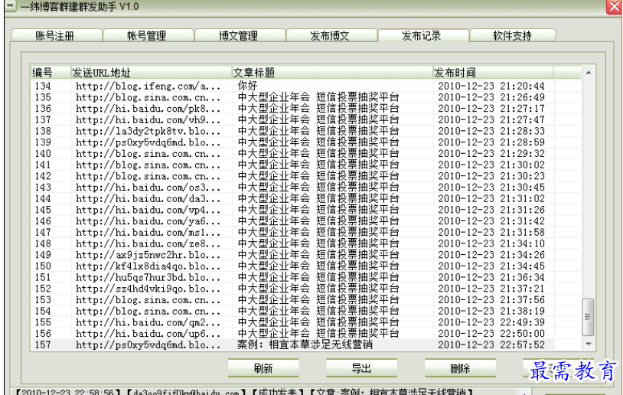Screen dimensions: 623x395
Task: Click the app icon in title bar
Action: click(7, 6)
